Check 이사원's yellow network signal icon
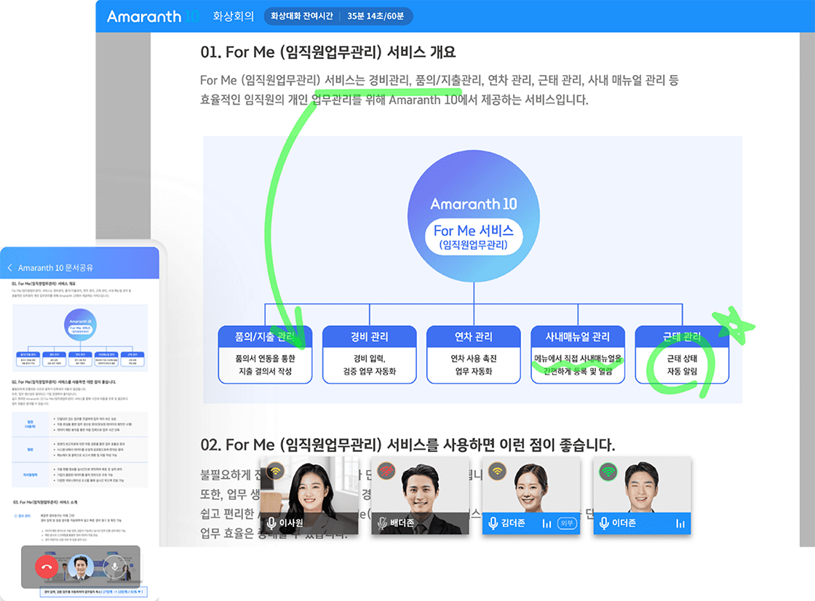This screenshot has height=601, width=815. 276,471
